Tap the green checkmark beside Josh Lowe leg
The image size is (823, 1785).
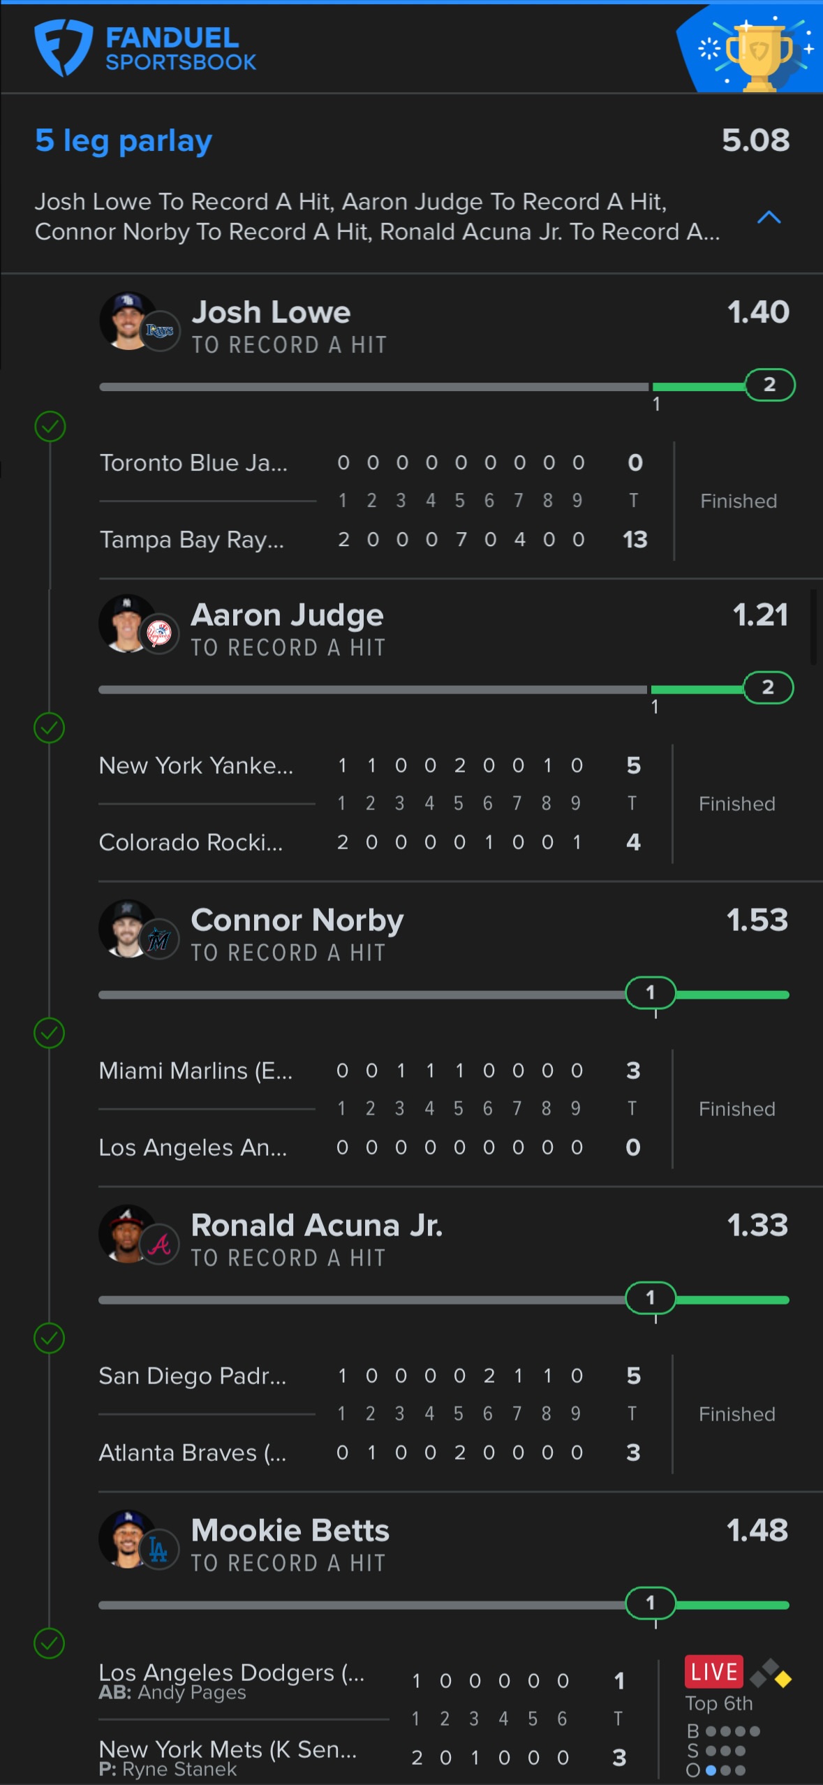click(x=50, y=426)
